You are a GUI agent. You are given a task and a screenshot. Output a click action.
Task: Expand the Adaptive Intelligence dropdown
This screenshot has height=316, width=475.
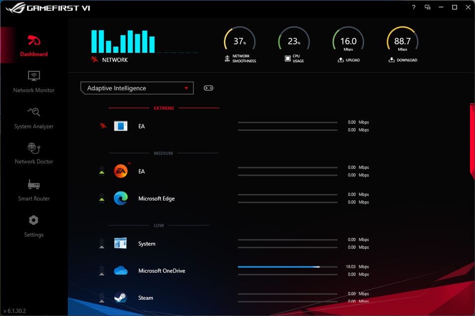tap(137, 88)
